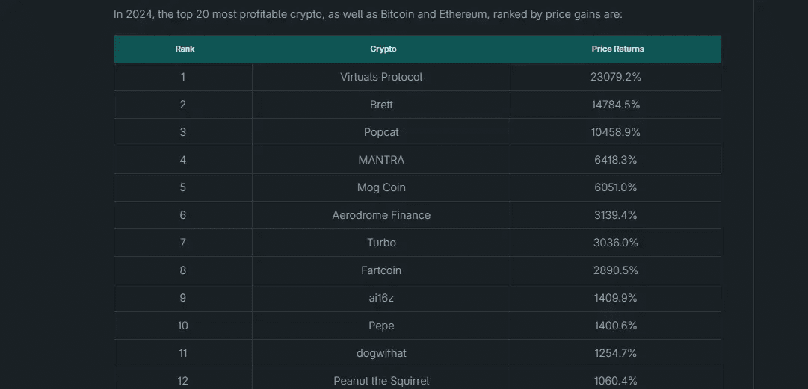The width and height of the screenshot is (808, 389).
Task: Click the intro sentence about 2024 crypto
Action: point(368,14)
